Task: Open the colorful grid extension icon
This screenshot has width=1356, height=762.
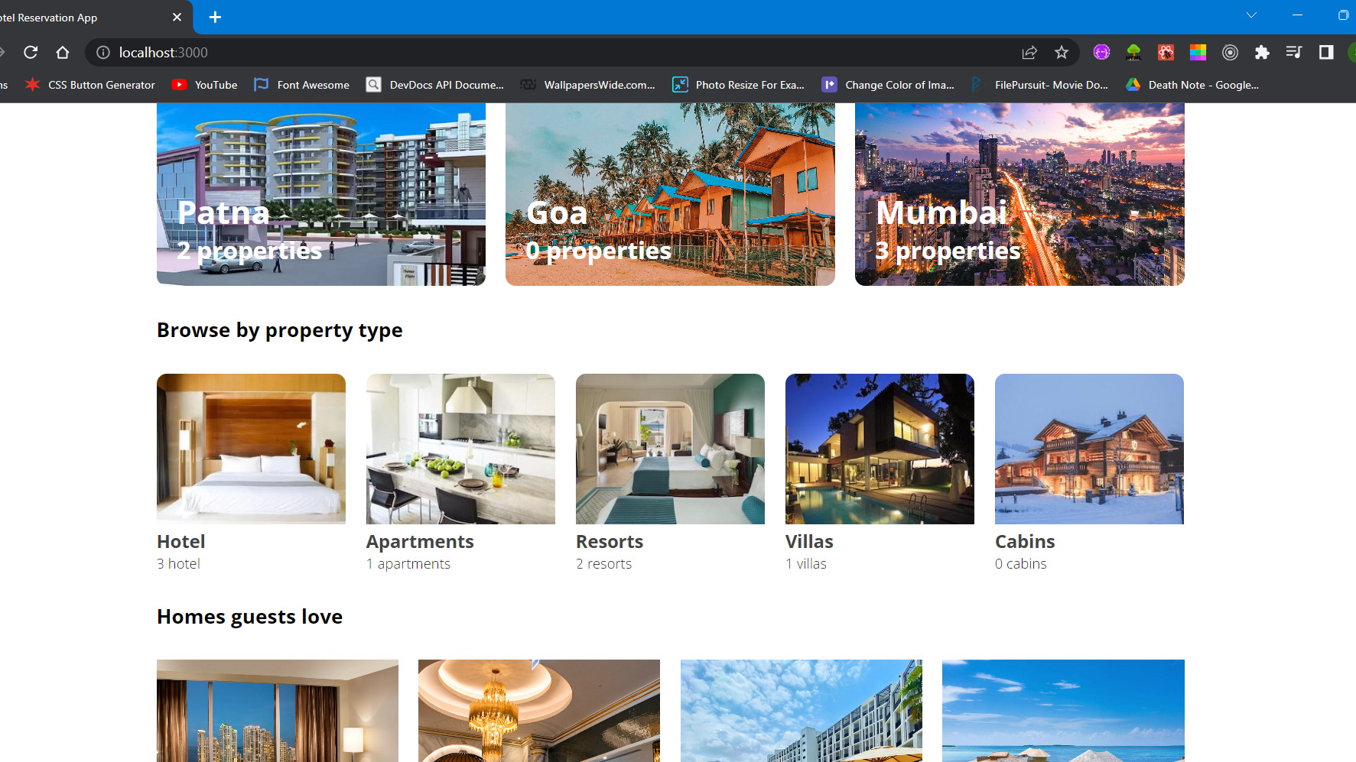Action: pyautogui.click(x=1198, y=52)
